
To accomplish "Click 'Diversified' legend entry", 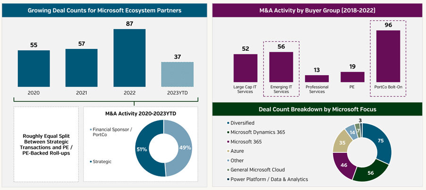I will tap(241, 123).
